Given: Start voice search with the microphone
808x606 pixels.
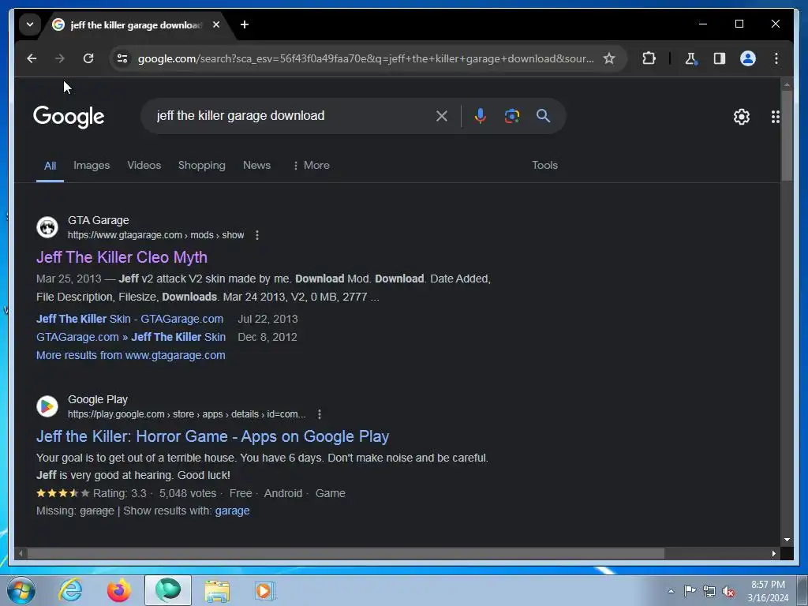Looking at the screenshot, I should coord(481,116).
